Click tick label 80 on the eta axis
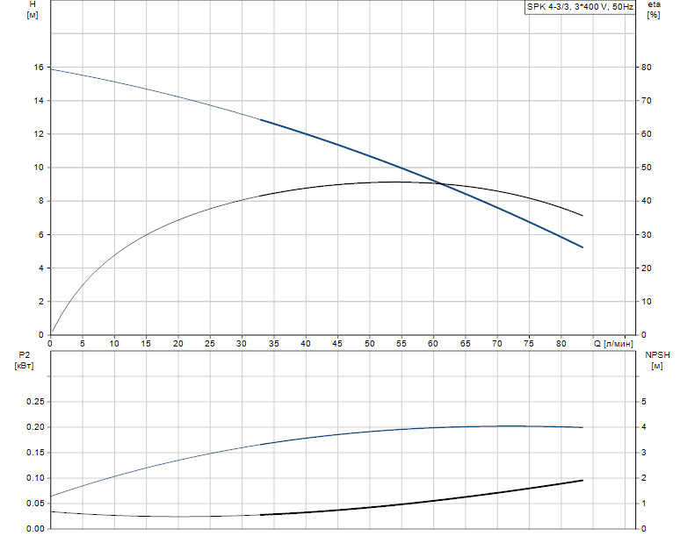The image size is (680, 536). click(646, 68)
